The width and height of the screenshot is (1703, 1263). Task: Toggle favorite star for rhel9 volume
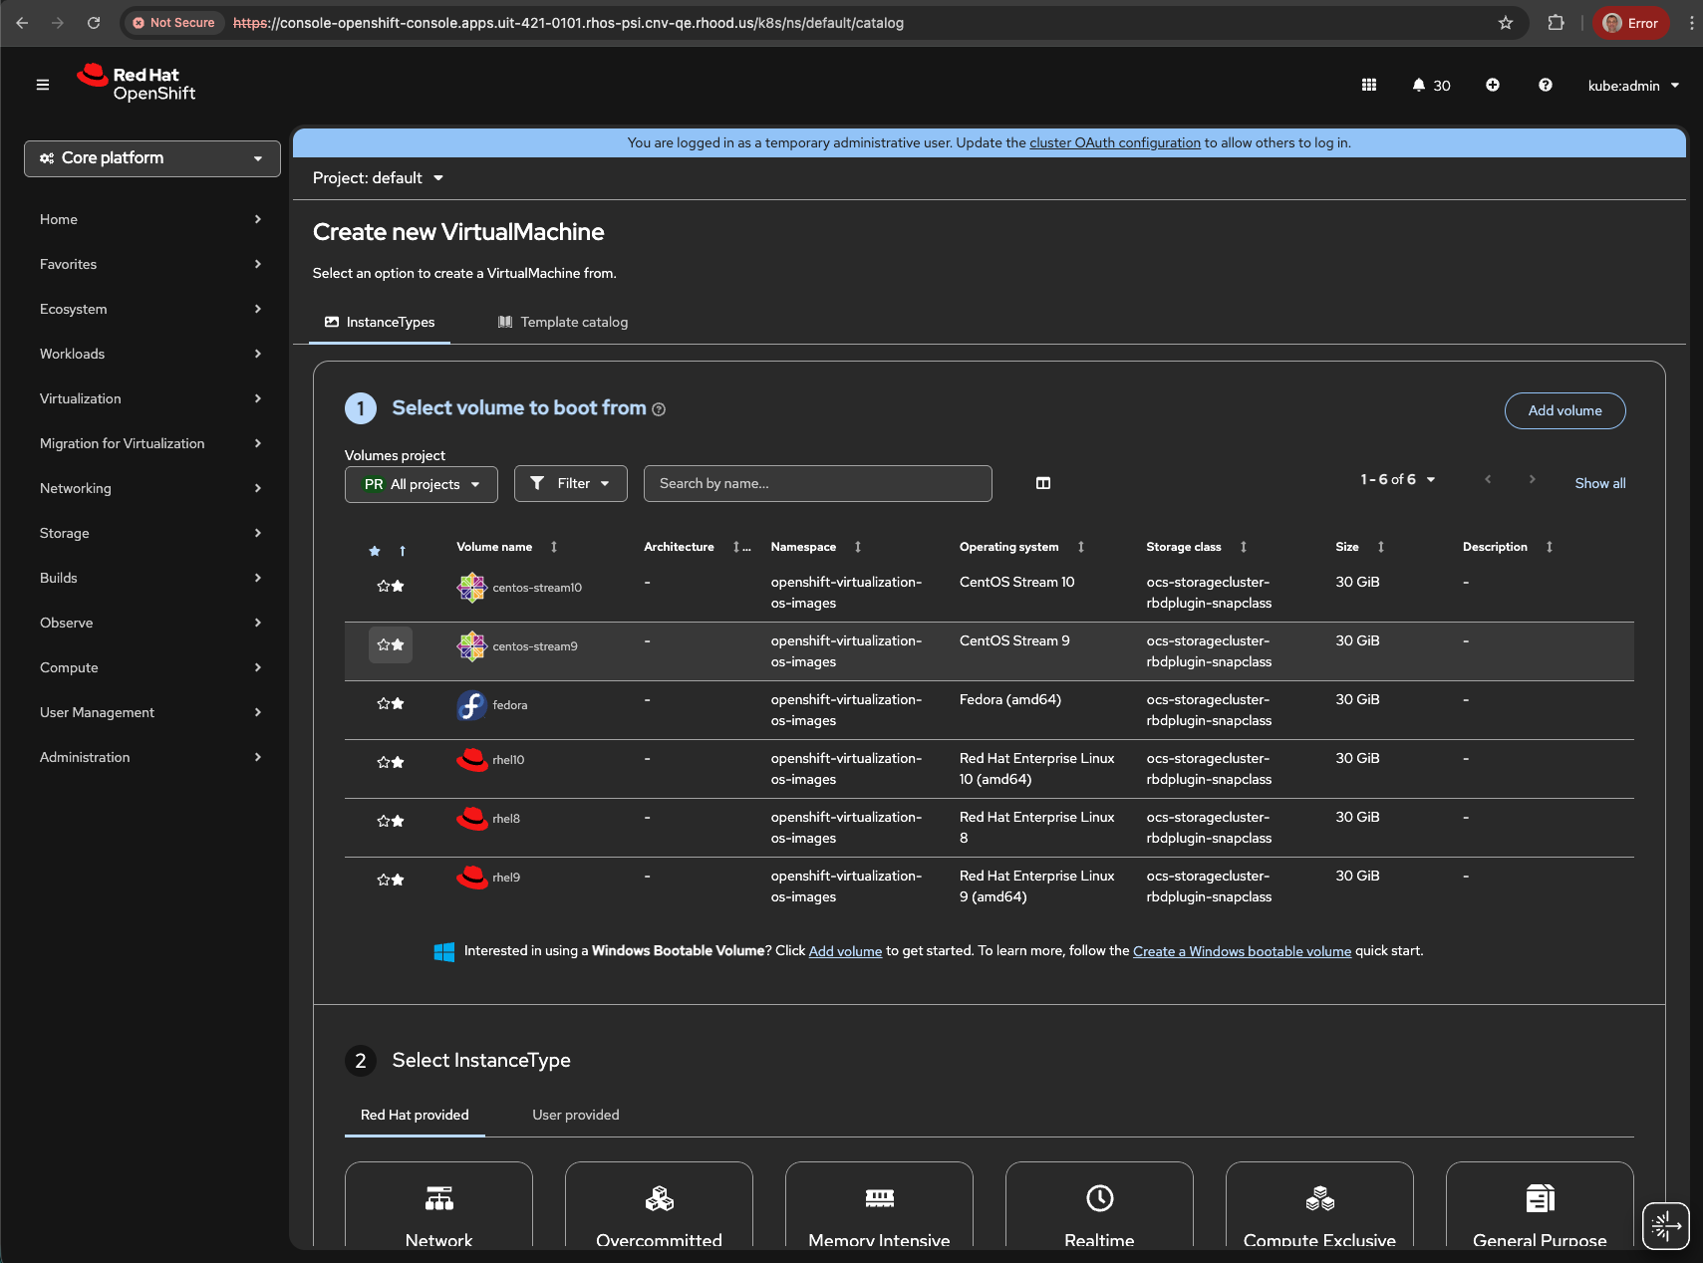391,881
